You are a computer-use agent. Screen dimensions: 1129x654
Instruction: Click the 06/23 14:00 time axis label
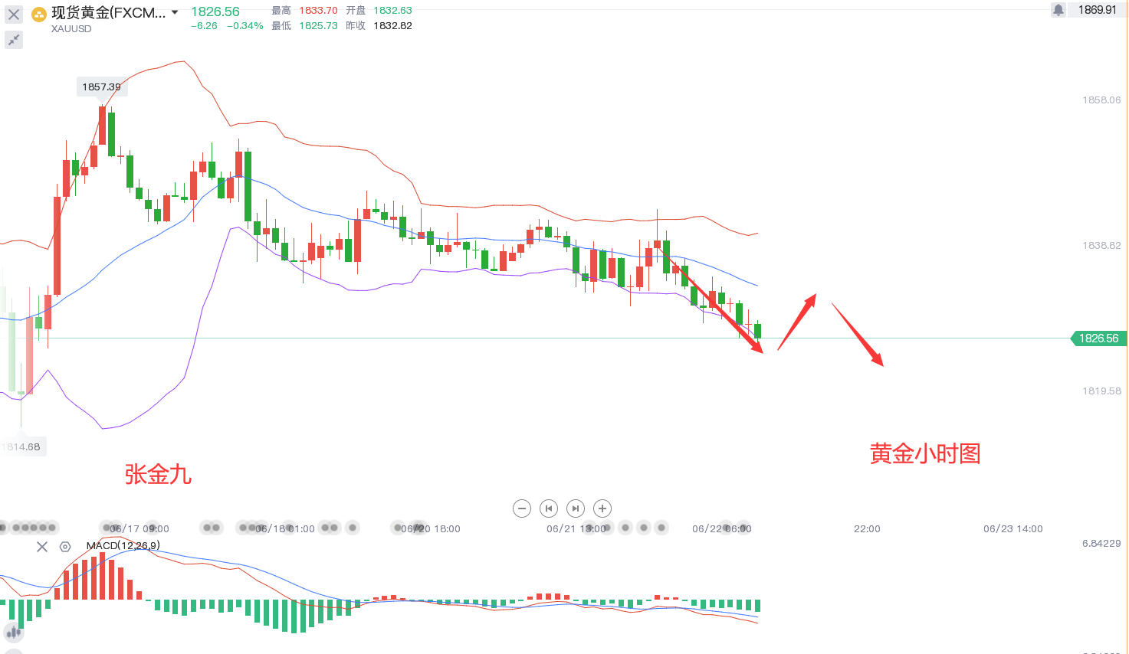click(1013, 529)
